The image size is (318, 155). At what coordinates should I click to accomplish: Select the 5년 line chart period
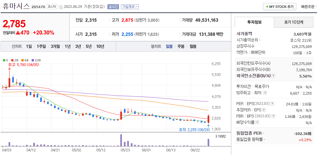tap(89, 47)
